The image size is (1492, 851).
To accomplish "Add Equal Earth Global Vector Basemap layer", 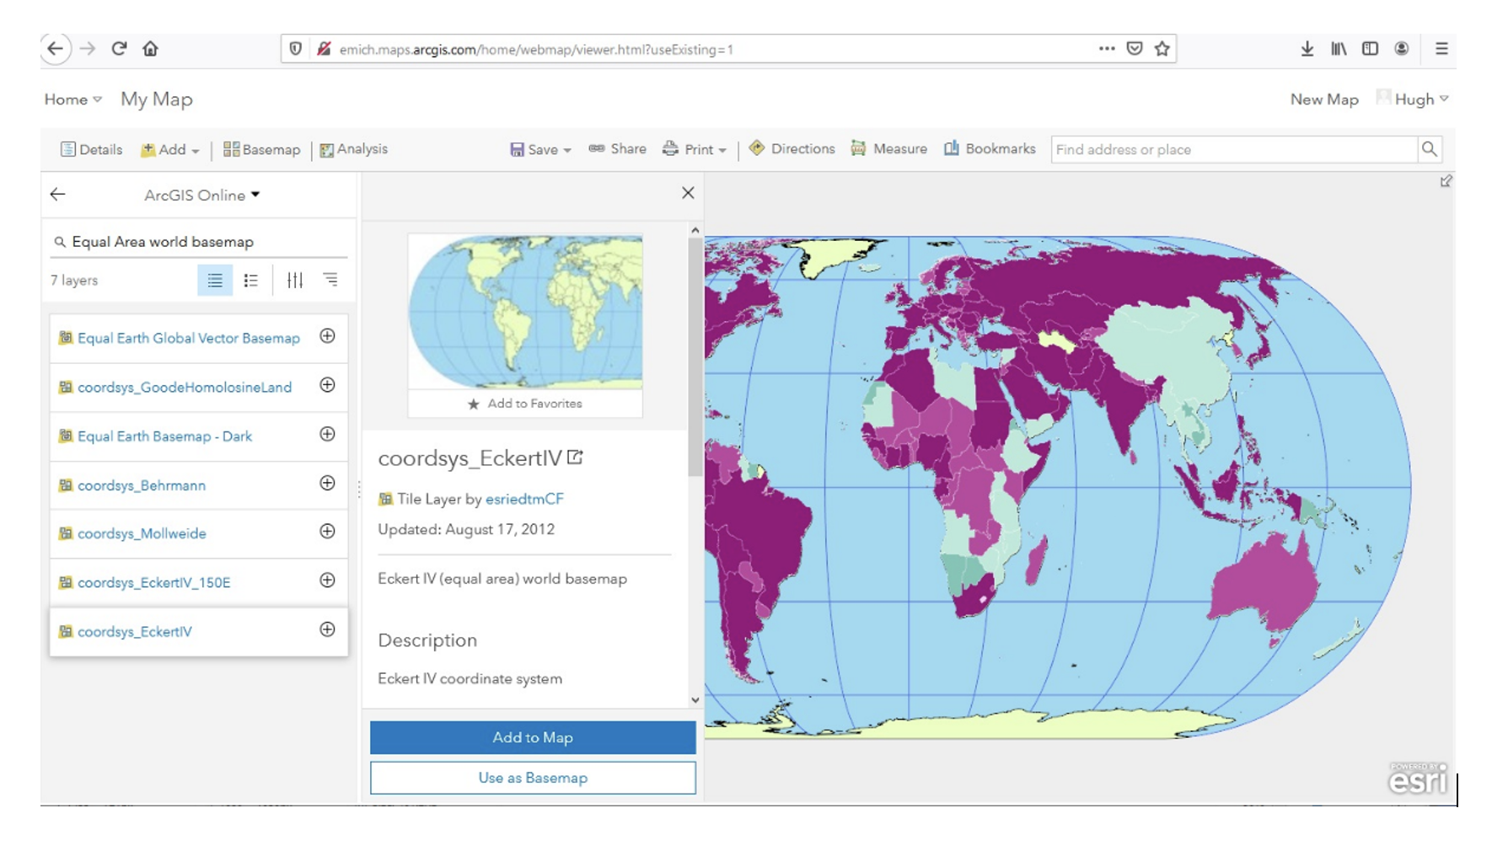I will pyautogui.click(x=328, y=336).
